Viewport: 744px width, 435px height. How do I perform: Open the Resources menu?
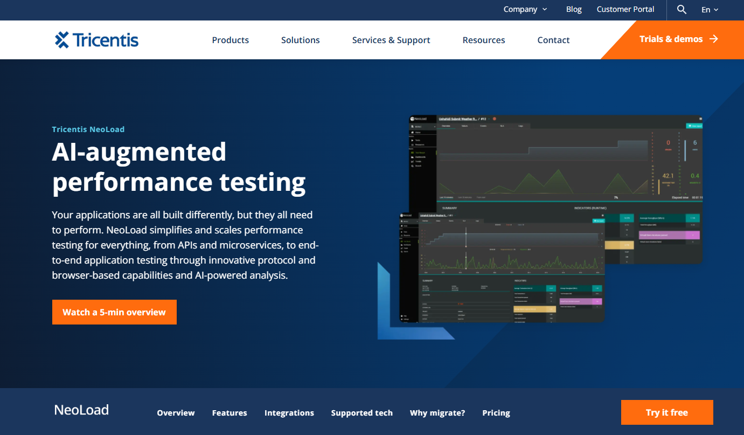coord(484,40)
